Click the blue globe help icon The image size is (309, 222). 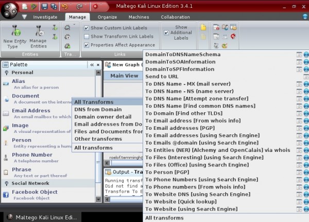coord(305,16)
